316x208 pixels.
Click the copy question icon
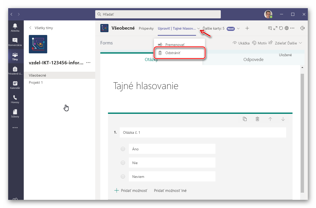coord(245,119)
